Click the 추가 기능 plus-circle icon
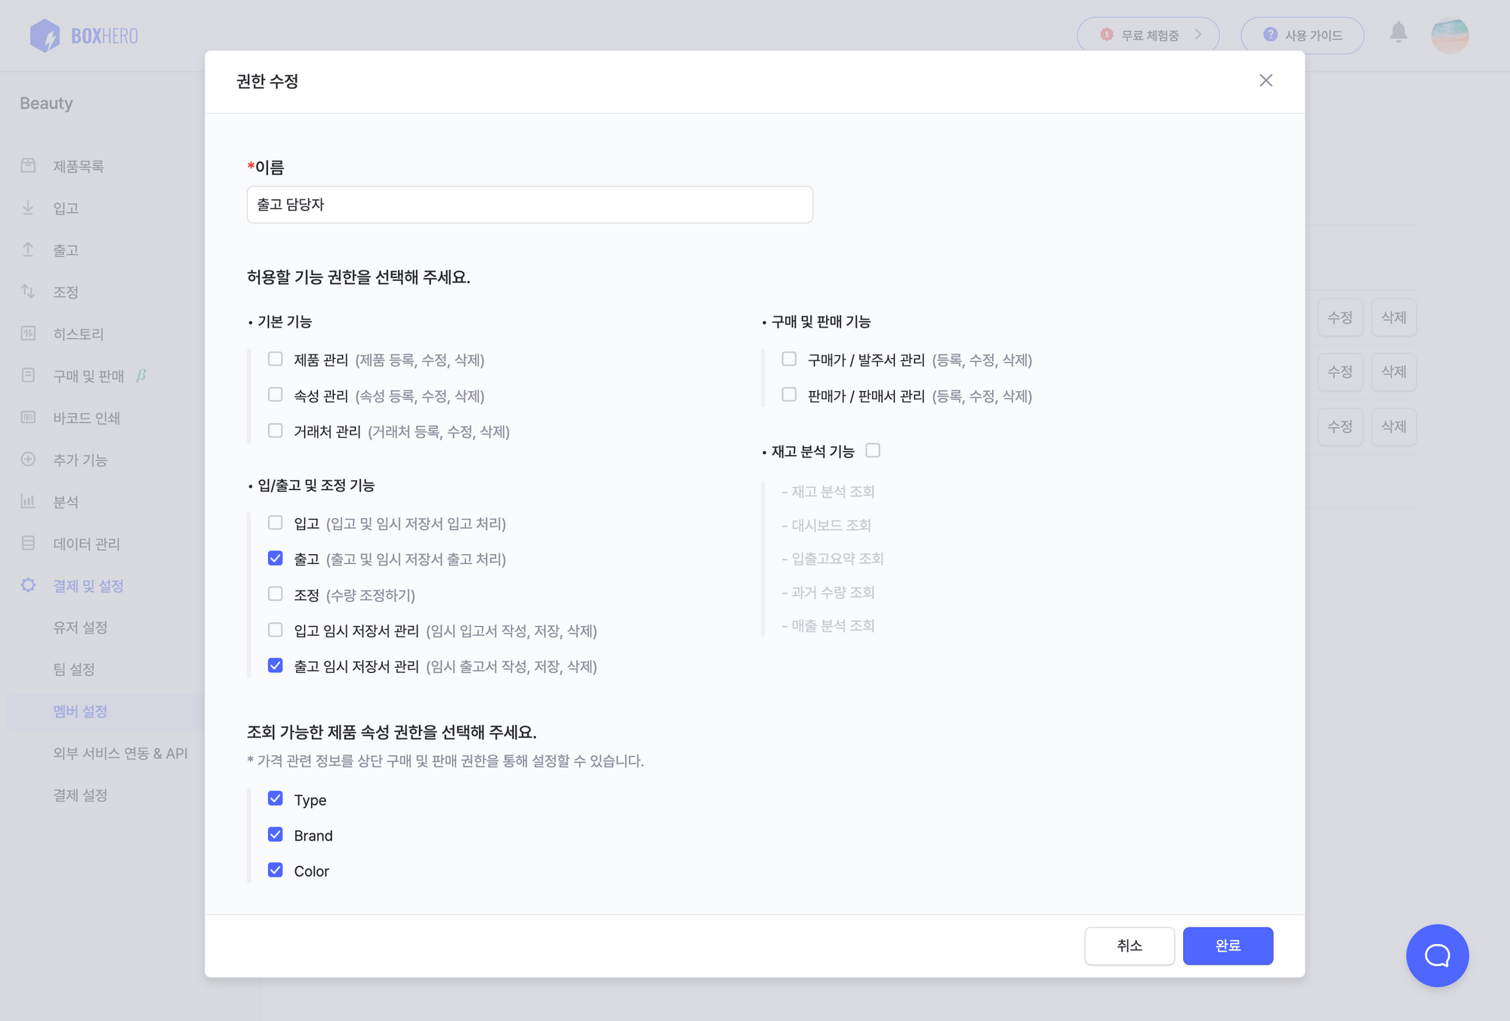 29,459
